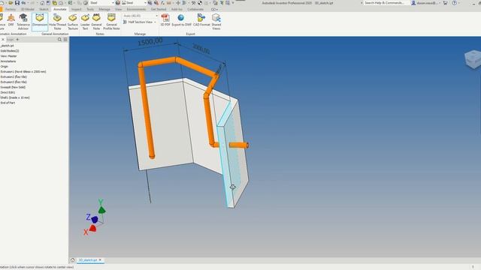Click the Export to DWF globe icon
This screenshot has height=270, width=481.
tap(181, 18)
